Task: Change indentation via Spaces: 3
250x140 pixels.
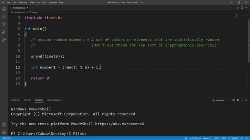Action: (207, 138)
